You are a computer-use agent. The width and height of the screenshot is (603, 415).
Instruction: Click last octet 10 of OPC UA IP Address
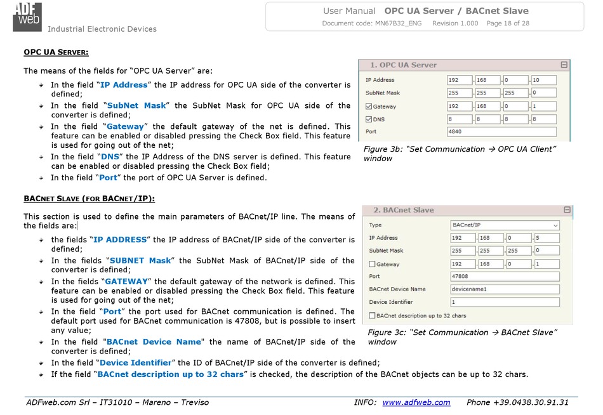pos(544,80)
